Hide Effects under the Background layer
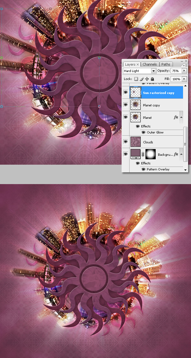This screenshot has height=358, width=191. (x=138, y=163)
